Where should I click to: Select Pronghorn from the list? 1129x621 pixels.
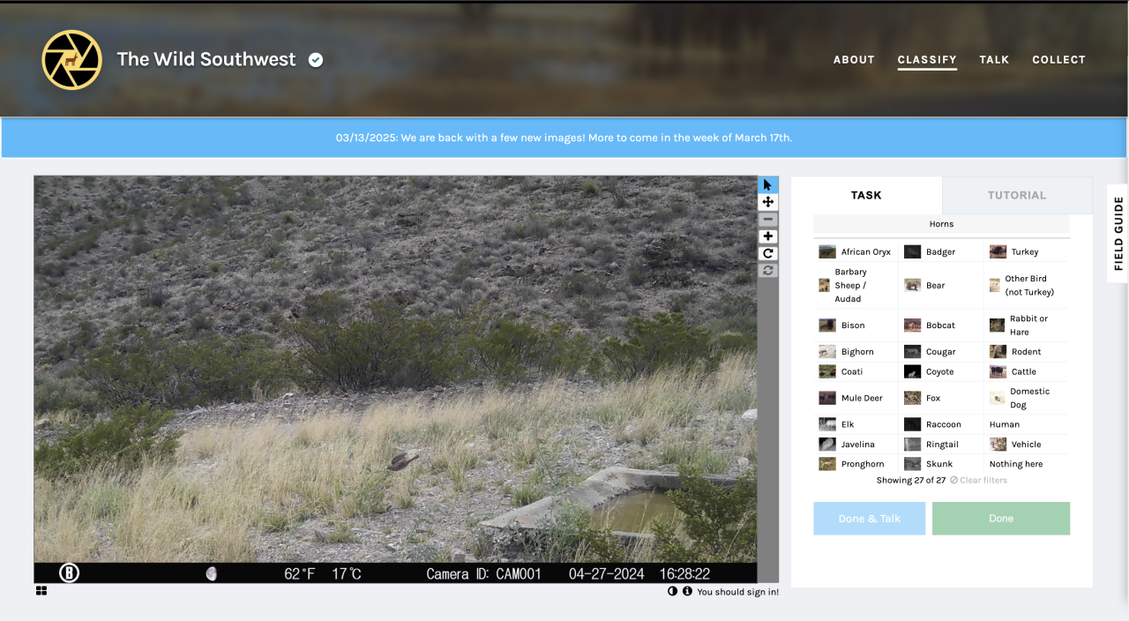click(x=856, y=464)
